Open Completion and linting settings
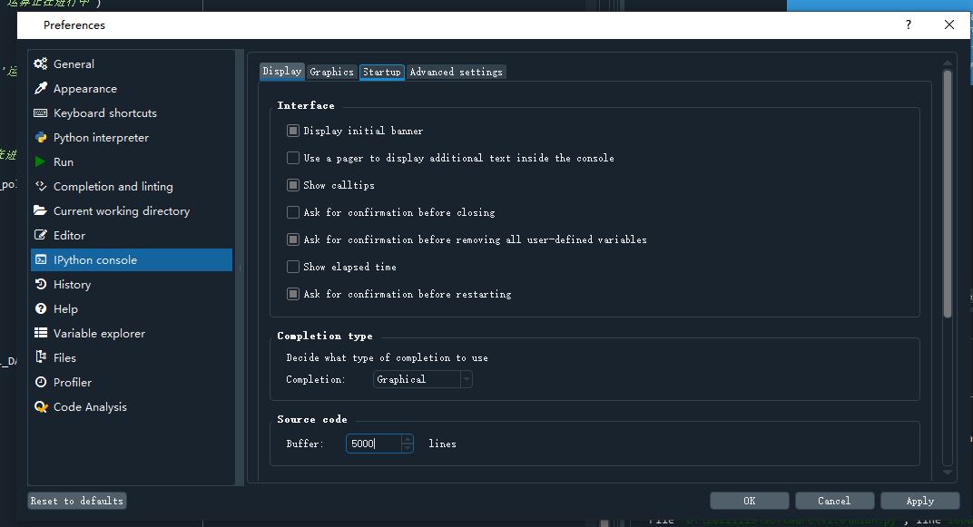Screen dimensions: 973x527 132,187
